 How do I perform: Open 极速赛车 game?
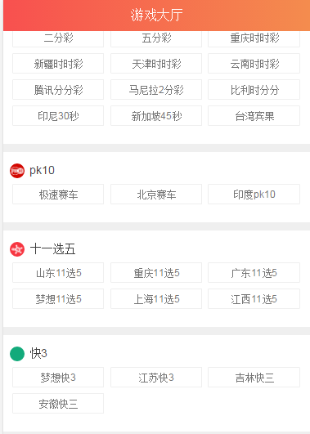coord(58,195)
